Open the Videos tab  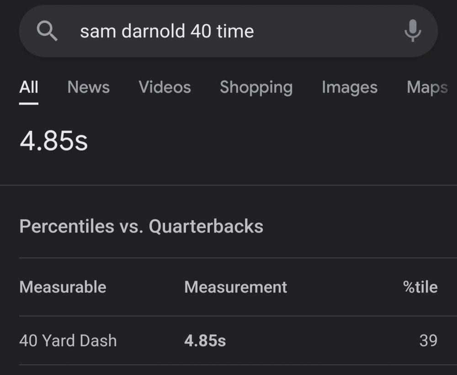tap(165, 87)
